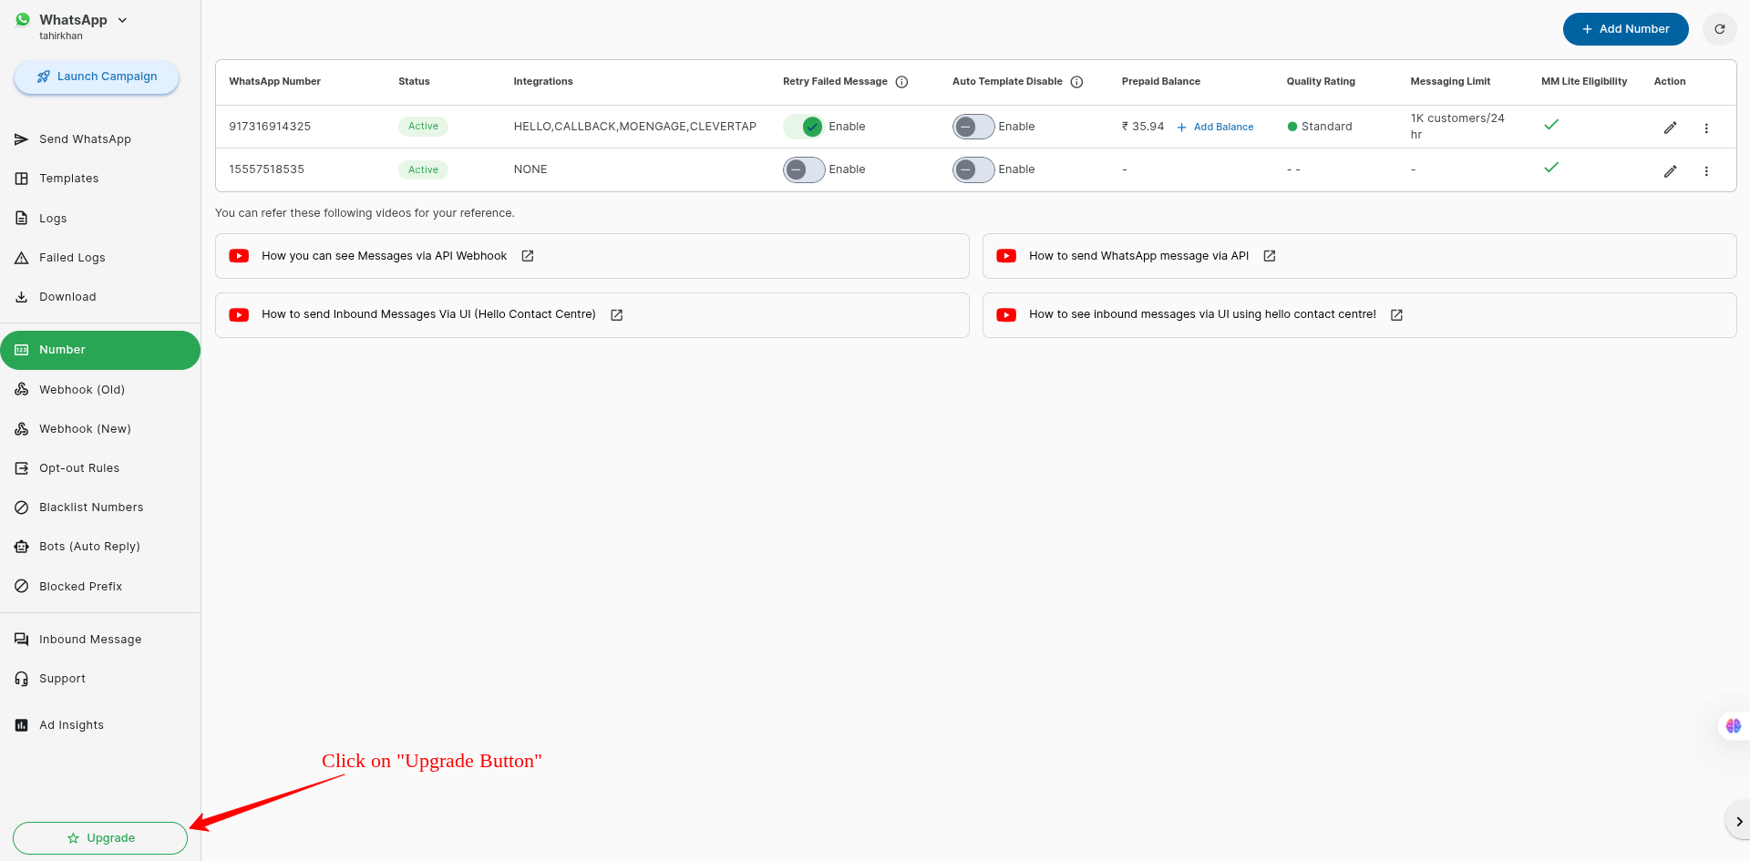Click the green Standard quality rating dot
This screenshot has height=861, width=1750.
click(x=1292, y=127)
